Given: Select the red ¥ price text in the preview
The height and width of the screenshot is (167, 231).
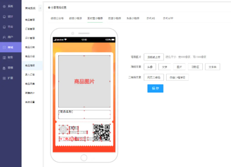Looking at the screenshot, I should pyautogui.click(x=72, y=139).
